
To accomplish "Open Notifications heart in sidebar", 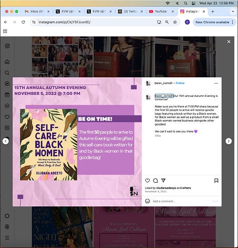I will [x=7, y=117].
